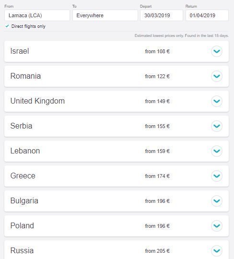Open the Depart date field 30/03/2019
The width and height of the screenshot is (234, 259).
point(162,15)
